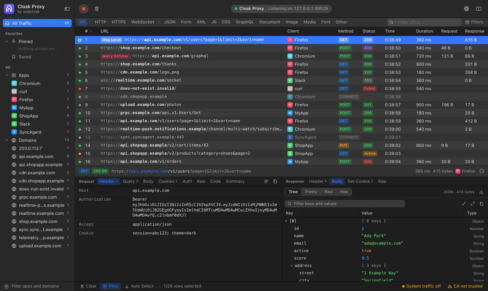The height and width of the screenshot is (291, 488).
Task: Switch response view to Raw
Action: click(x=328, y=192)
